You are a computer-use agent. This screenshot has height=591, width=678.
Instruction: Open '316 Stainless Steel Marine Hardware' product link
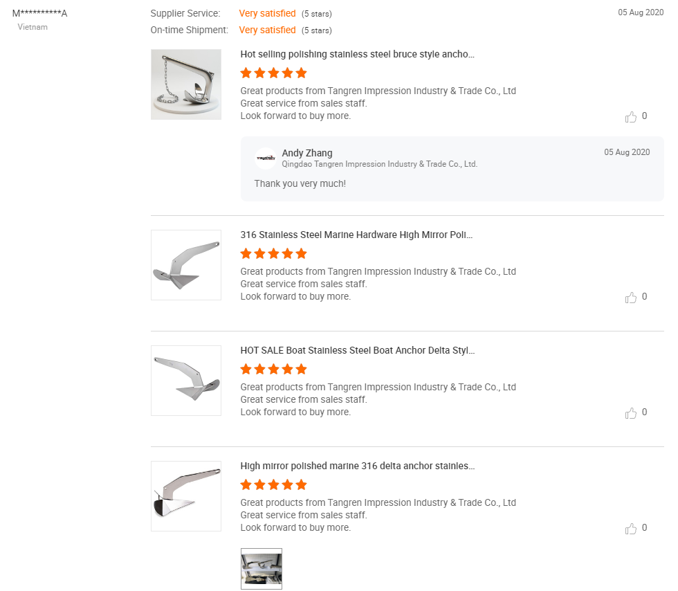(356, 235)
